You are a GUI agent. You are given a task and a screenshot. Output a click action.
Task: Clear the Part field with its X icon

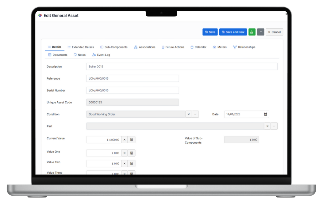267,126
